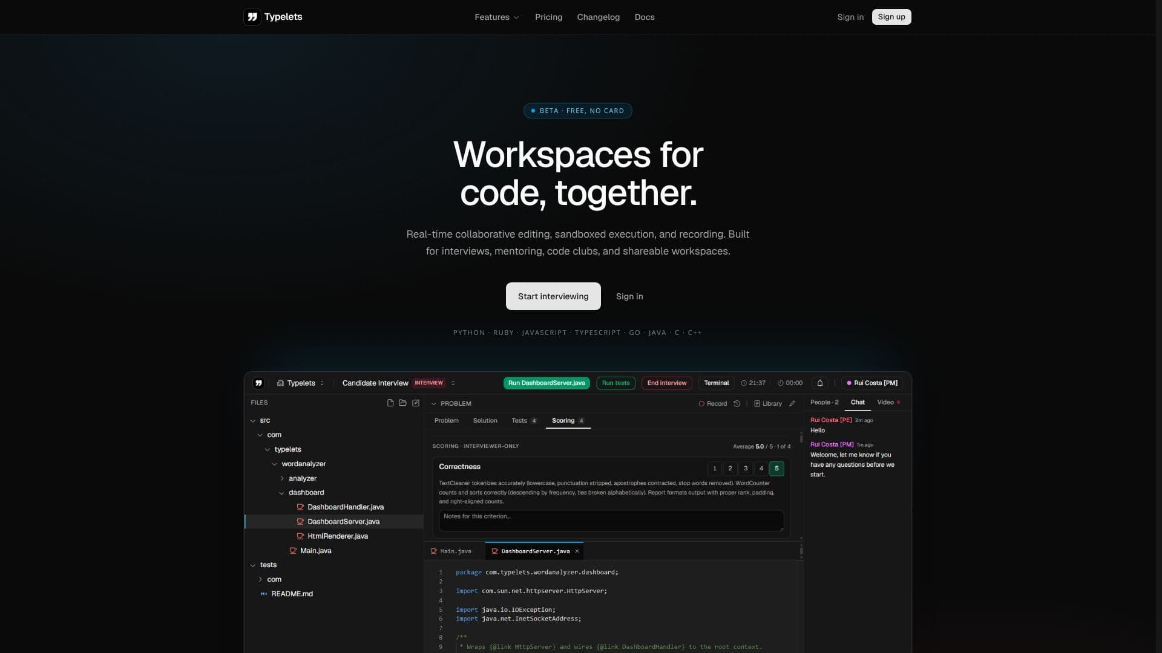Set Correctness score to 4
This screenshot has height=653, width=1162.
tap(761, 469)
